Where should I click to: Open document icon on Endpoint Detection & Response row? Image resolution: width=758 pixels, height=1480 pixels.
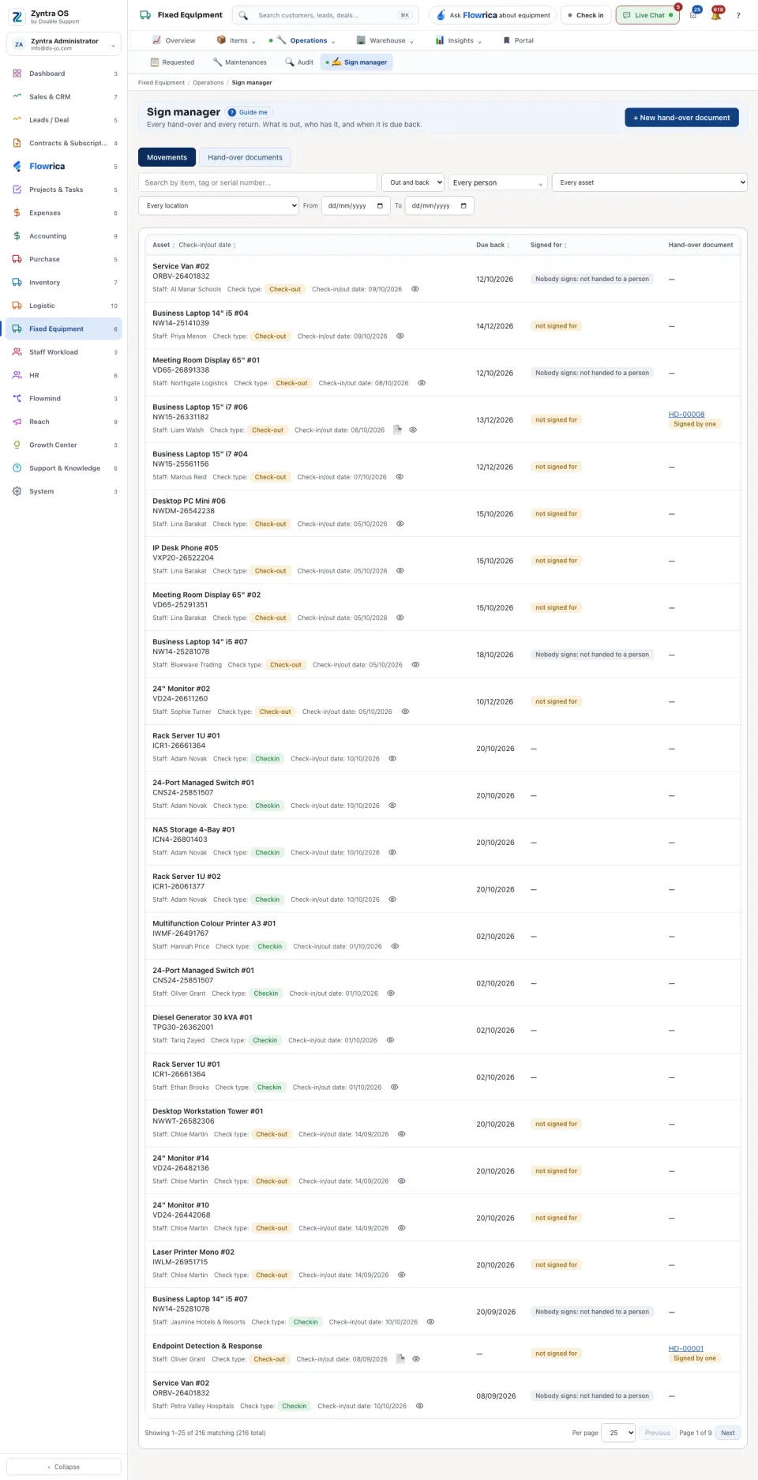tap(400, 1359)
